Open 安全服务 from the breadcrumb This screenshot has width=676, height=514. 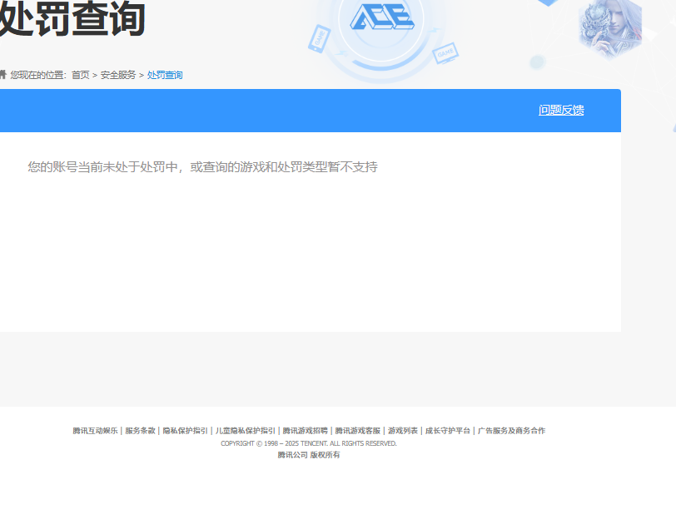(x=119, y=75)
